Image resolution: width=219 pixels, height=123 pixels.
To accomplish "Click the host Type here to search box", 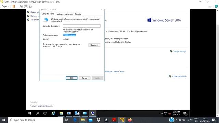I will tap(35, 120).
